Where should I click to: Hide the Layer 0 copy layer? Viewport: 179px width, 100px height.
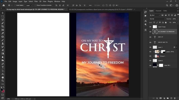point(150,27)
